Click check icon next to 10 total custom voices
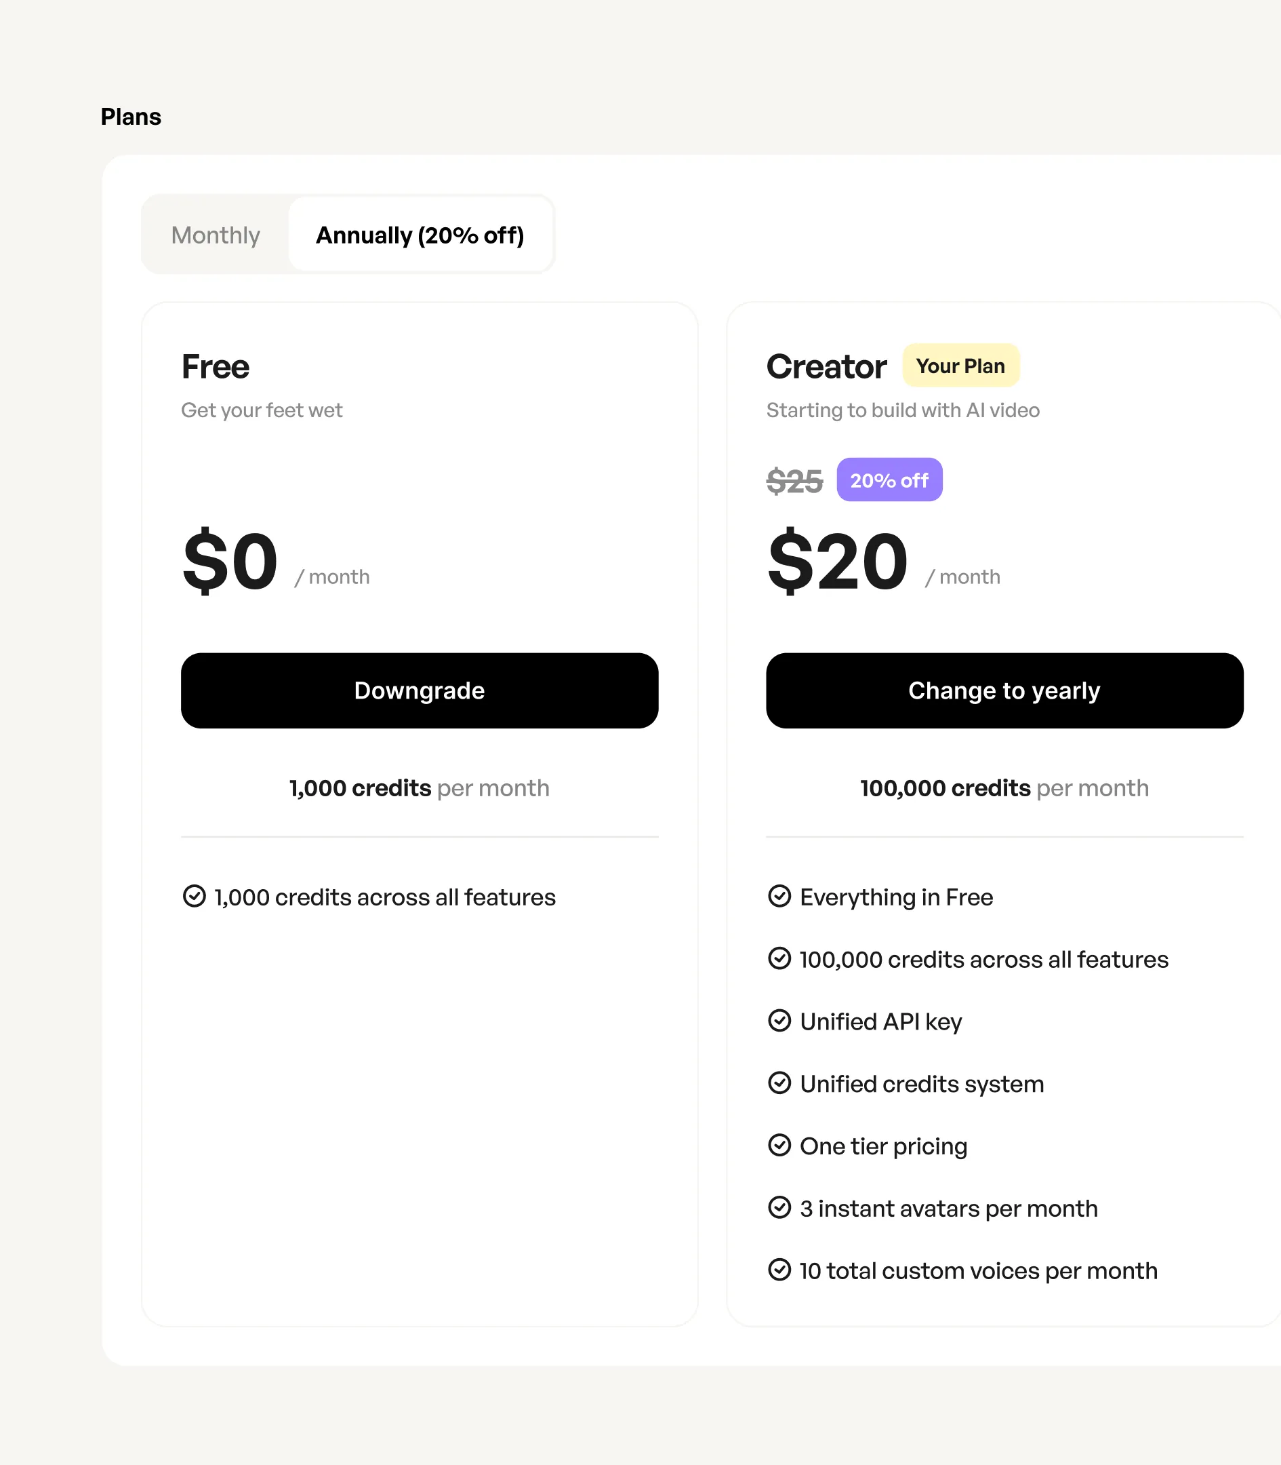 (779, 1269)
